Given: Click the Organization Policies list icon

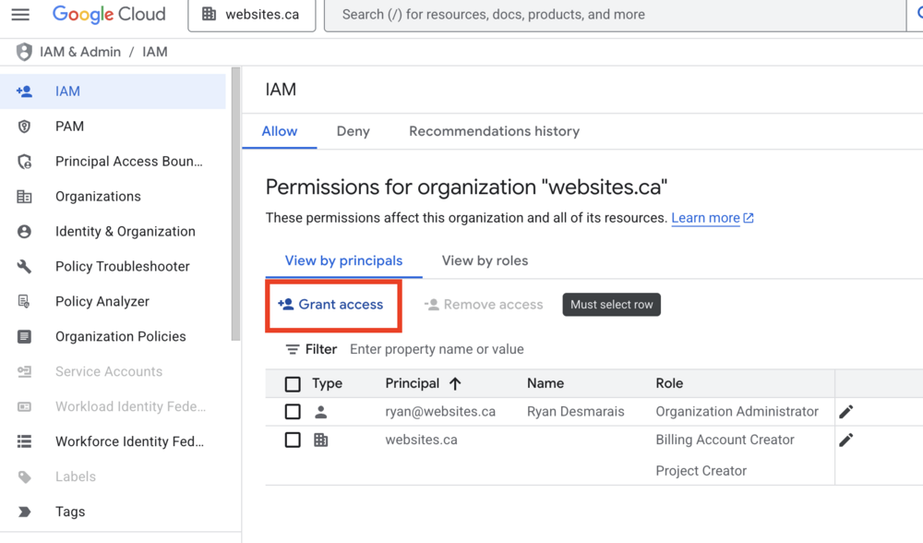Looking at the screenshot, I should 25,337.
